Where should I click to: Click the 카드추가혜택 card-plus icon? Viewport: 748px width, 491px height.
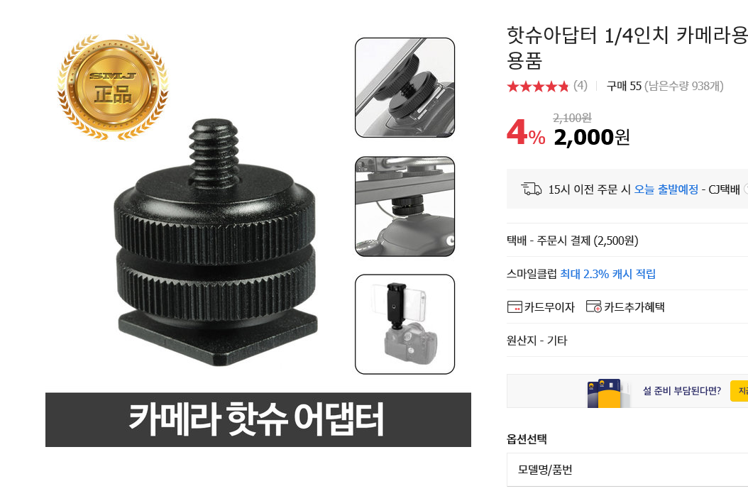point(593,307)
